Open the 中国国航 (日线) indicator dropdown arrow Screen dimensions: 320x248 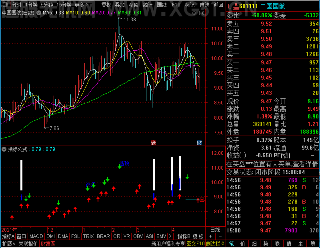[38, 13]
